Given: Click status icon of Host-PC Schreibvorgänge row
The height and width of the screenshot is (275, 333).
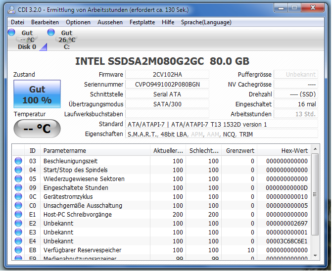Looking at the screenshot, I should (x=18, y=214).
